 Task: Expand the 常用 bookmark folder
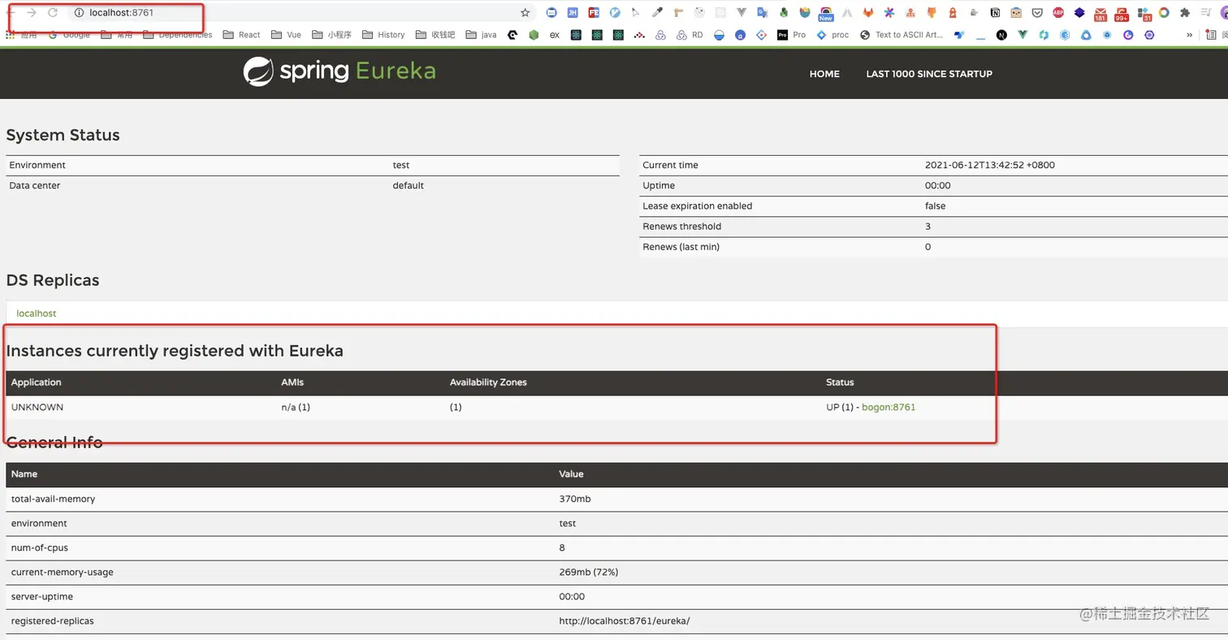[116, 35]
